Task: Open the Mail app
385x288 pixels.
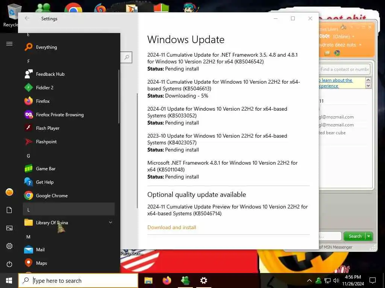Action: tap(69, 249)
